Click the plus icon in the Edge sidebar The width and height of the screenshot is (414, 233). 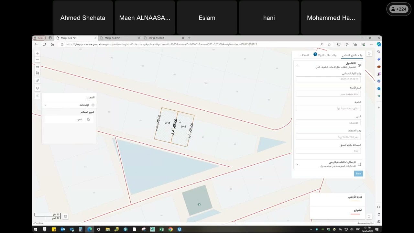pyautogui.click(x=379, y=108)
